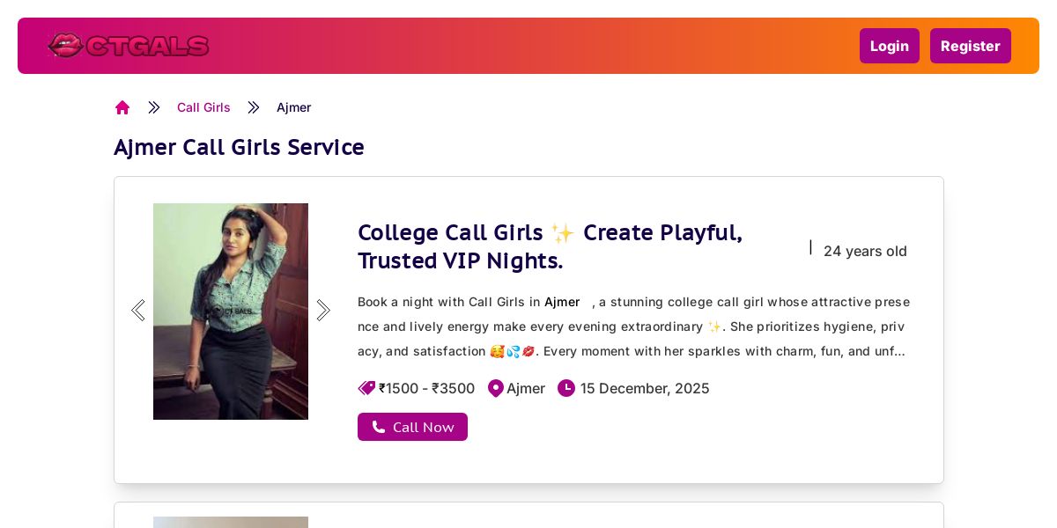Open the first listing photo thumbnail
This screenshot has height=528, width=1057.
coord(231,312)
